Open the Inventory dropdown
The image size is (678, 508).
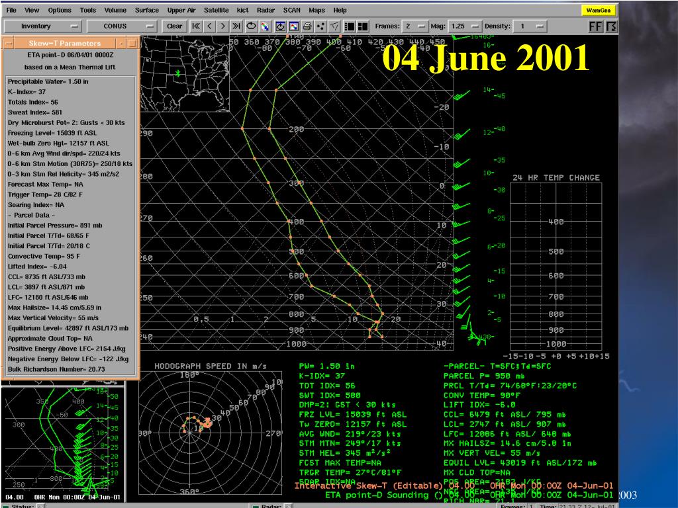point(42,26)
